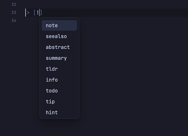This screenshot has height=136, width=188.
Task: Pick "tip" from the callout list
Action: 59,102
